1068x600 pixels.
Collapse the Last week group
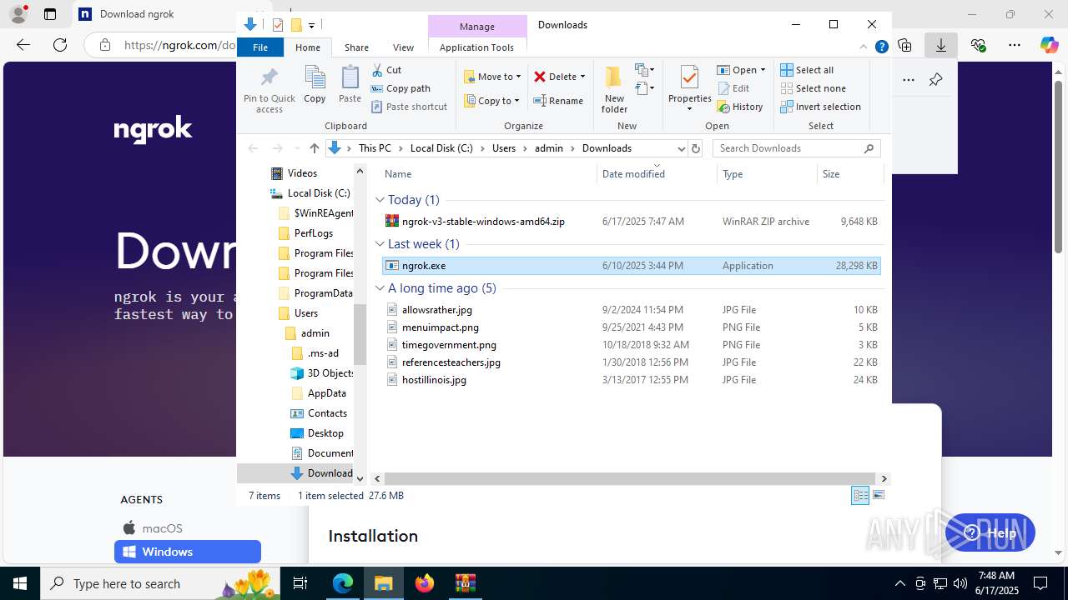pyautogui.click(x=380, y=244)
